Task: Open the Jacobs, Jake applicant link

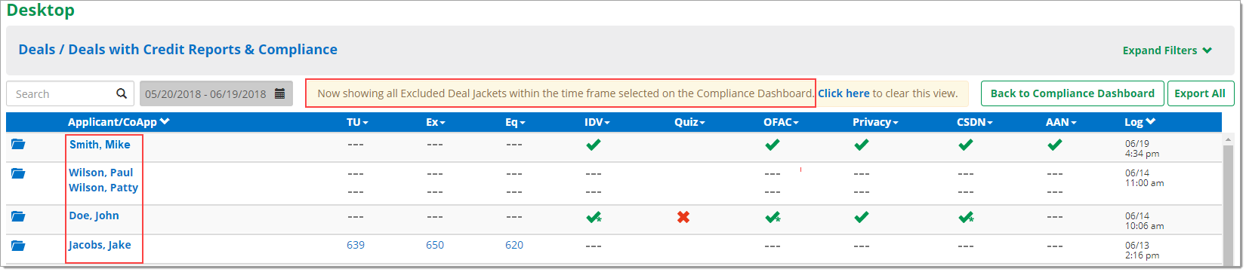Action: [100, 245]
